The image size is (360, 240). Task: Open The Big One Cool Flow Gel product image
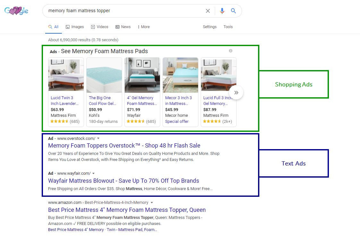pos(104,75)
